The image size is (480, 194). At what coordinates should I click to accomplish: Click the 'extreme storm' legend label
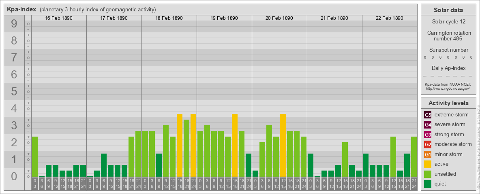point(452,115)
